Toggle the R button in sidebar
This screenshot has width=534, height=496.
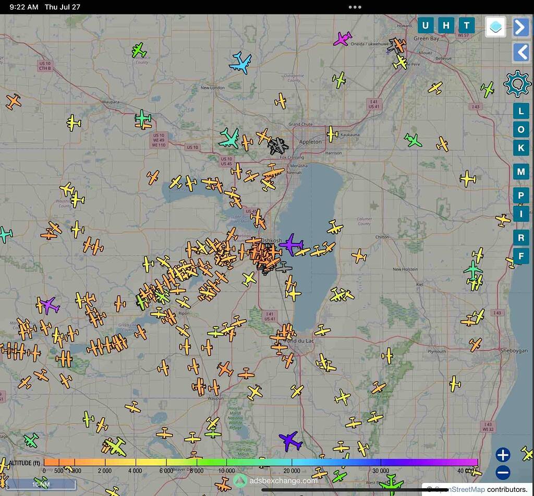pos(520,237)
